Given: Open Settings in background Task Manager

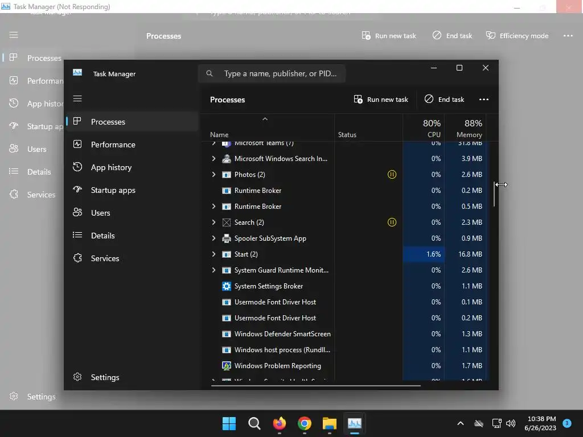Looking at the screenshot, I should click(x=32, y=397).
